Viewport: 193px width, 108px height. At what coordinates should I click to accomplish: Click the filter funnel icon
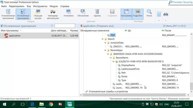pyautogui.click(x=52, y=26)
